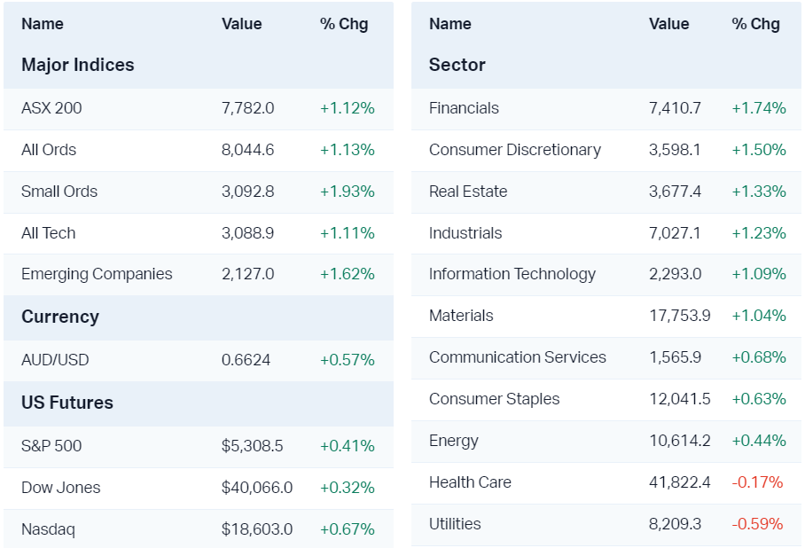Click the All Tech index name
The image size is (805, 548).
pos(49,233)
